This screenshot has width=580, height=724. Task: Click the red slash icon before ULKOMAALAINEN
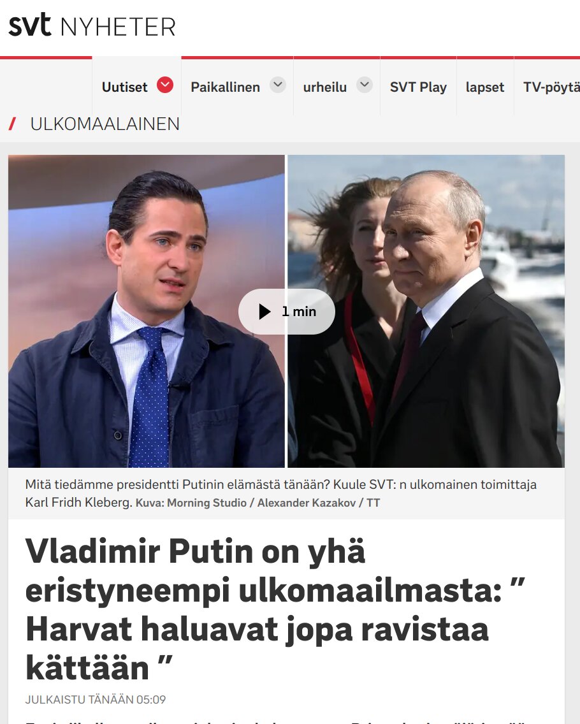click(13, 124)
